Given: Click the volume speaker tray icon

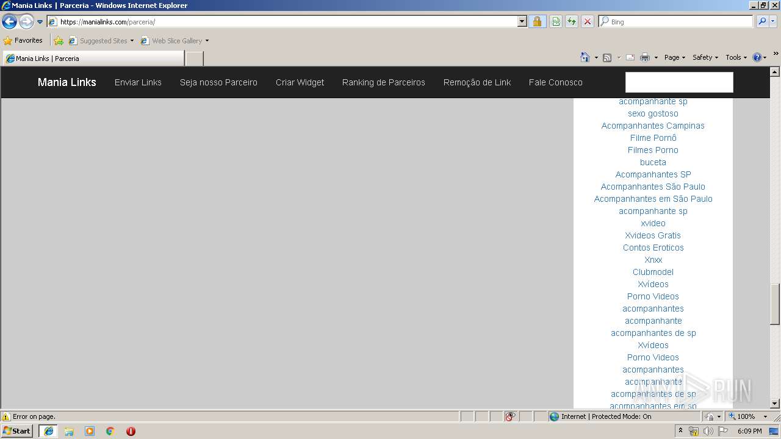Looking at the screenshot, I should (708, 431).
